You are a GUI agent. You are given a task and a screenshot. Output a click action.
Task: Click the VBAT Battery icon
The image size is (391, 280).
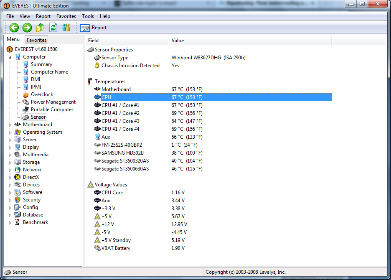[x=97, y=248]
